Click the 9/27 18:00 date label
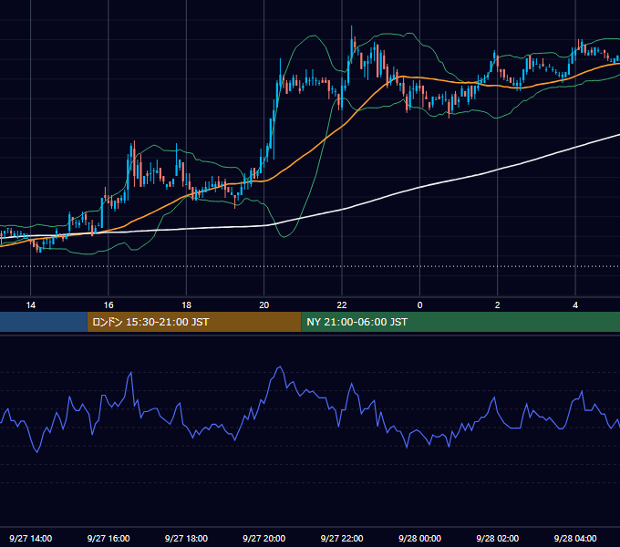 (186, 538)
